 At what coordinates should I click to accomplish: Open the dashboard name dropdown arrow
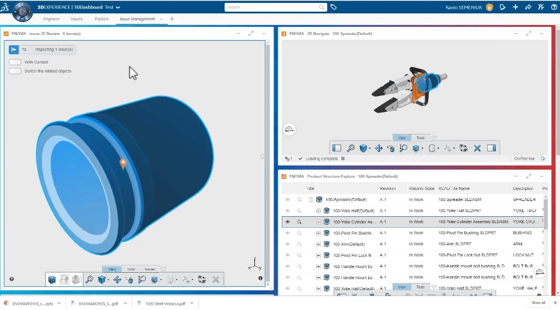click(x=118, y=7)
